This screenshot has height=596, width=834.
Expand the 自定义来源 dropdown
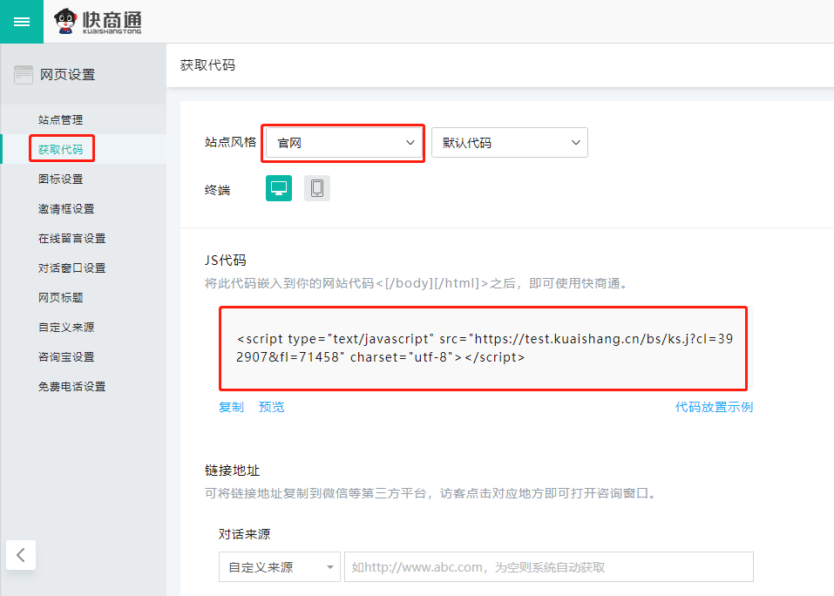[x=279, y=567]
